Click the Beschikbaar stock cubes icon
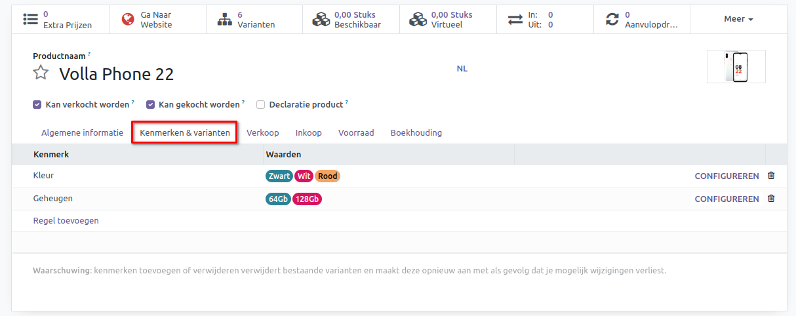Viewport: 796px width, 316px height. coord(321,20)
